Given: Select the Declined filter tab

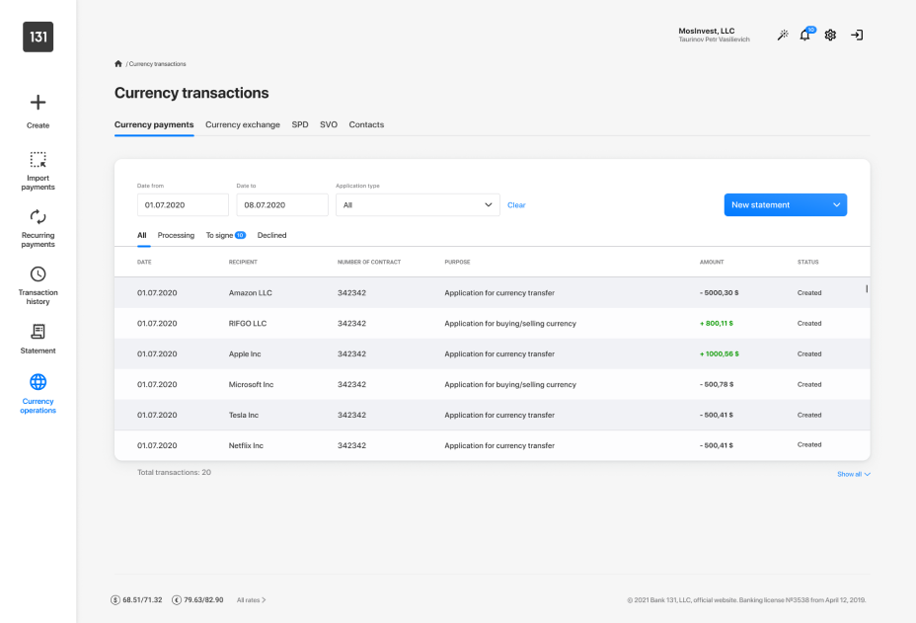Looking at the screenshot, I should (x=271, y=235).
